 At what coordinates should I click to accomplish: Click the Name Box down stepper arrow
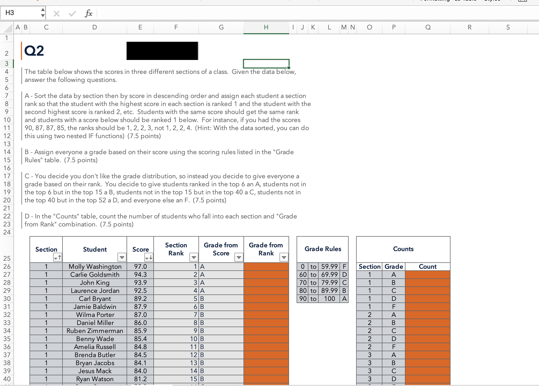tap(43, 16)
